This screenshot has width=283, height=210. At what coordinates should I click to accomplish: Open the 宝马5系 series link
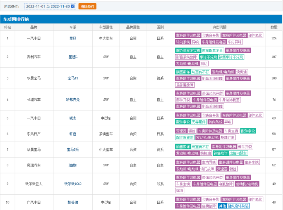pyautogui.click(x=73, y=150)
